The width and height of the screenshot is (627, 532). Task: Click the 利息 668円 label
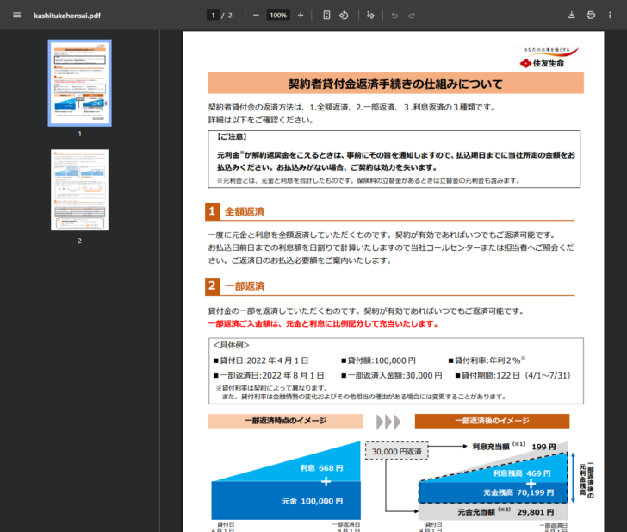point(321,468)
